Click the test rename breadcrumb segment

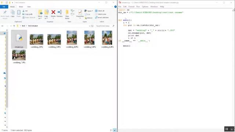point(33,26)
